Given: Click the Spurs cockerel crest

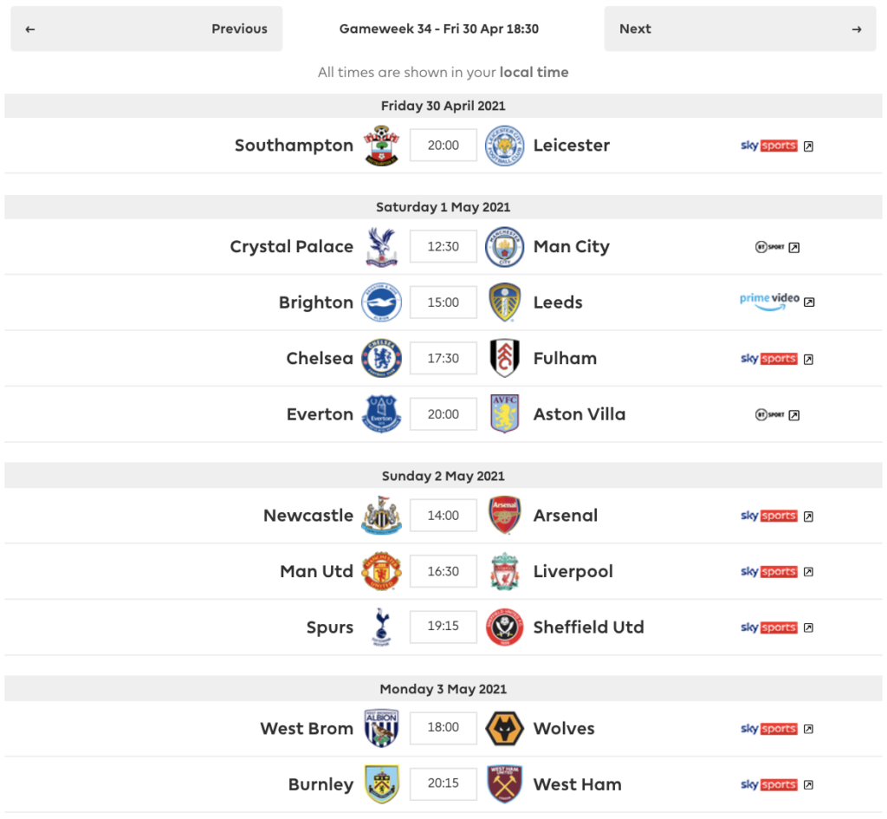Looking at the screenshot, I should [381, 627].
